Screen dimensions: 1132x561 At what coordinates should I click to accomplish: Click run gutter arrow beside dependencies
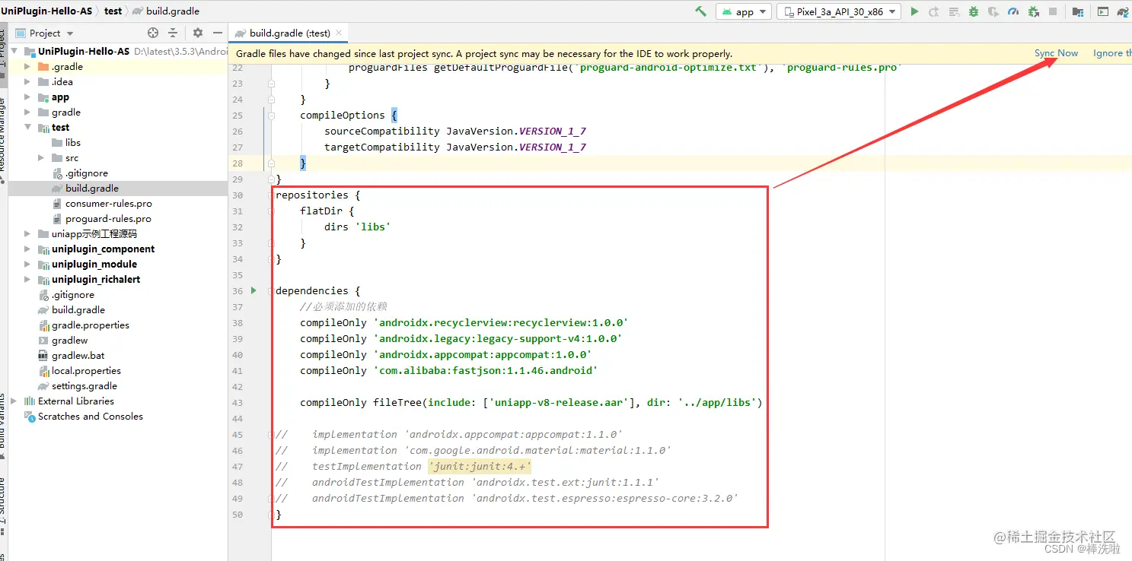point(255,291)
